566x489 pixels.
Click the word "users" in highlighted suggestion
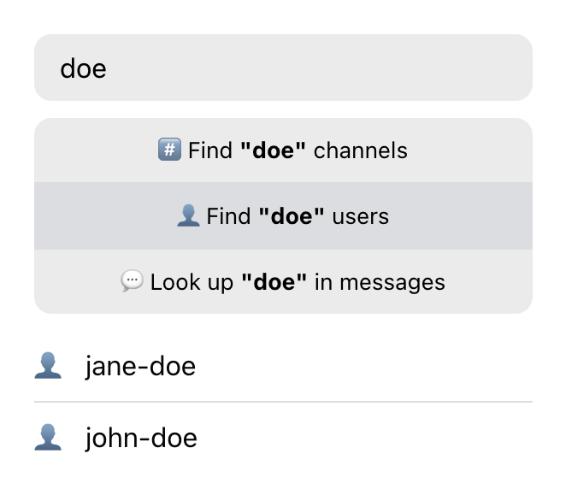click(x=360, y=216)
